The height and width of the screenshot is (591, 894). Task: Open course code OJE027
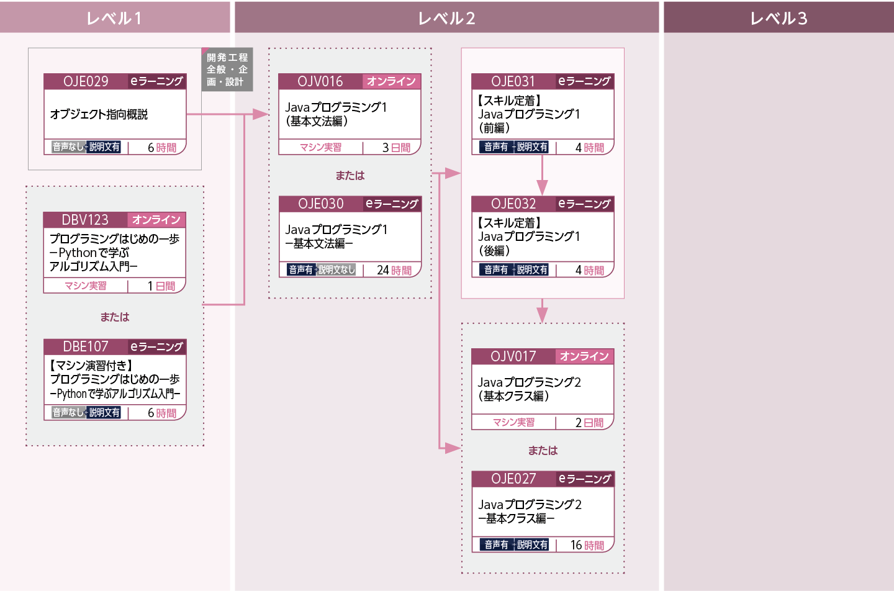click(x=513, y=479)
